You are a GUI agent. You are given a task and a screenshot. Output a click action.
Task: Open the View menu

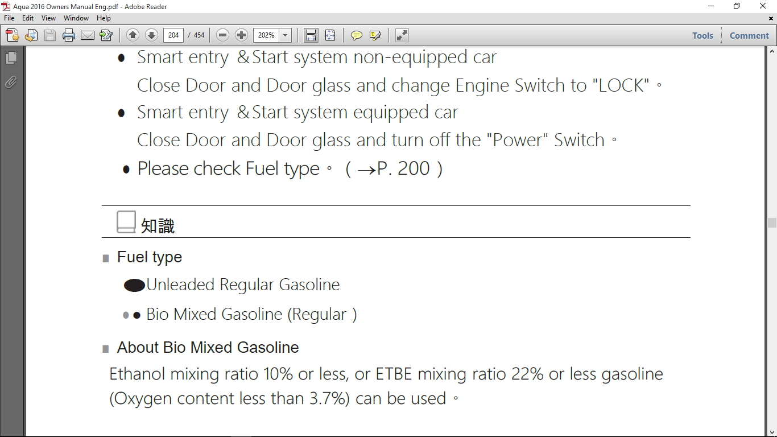coord(48,18)
